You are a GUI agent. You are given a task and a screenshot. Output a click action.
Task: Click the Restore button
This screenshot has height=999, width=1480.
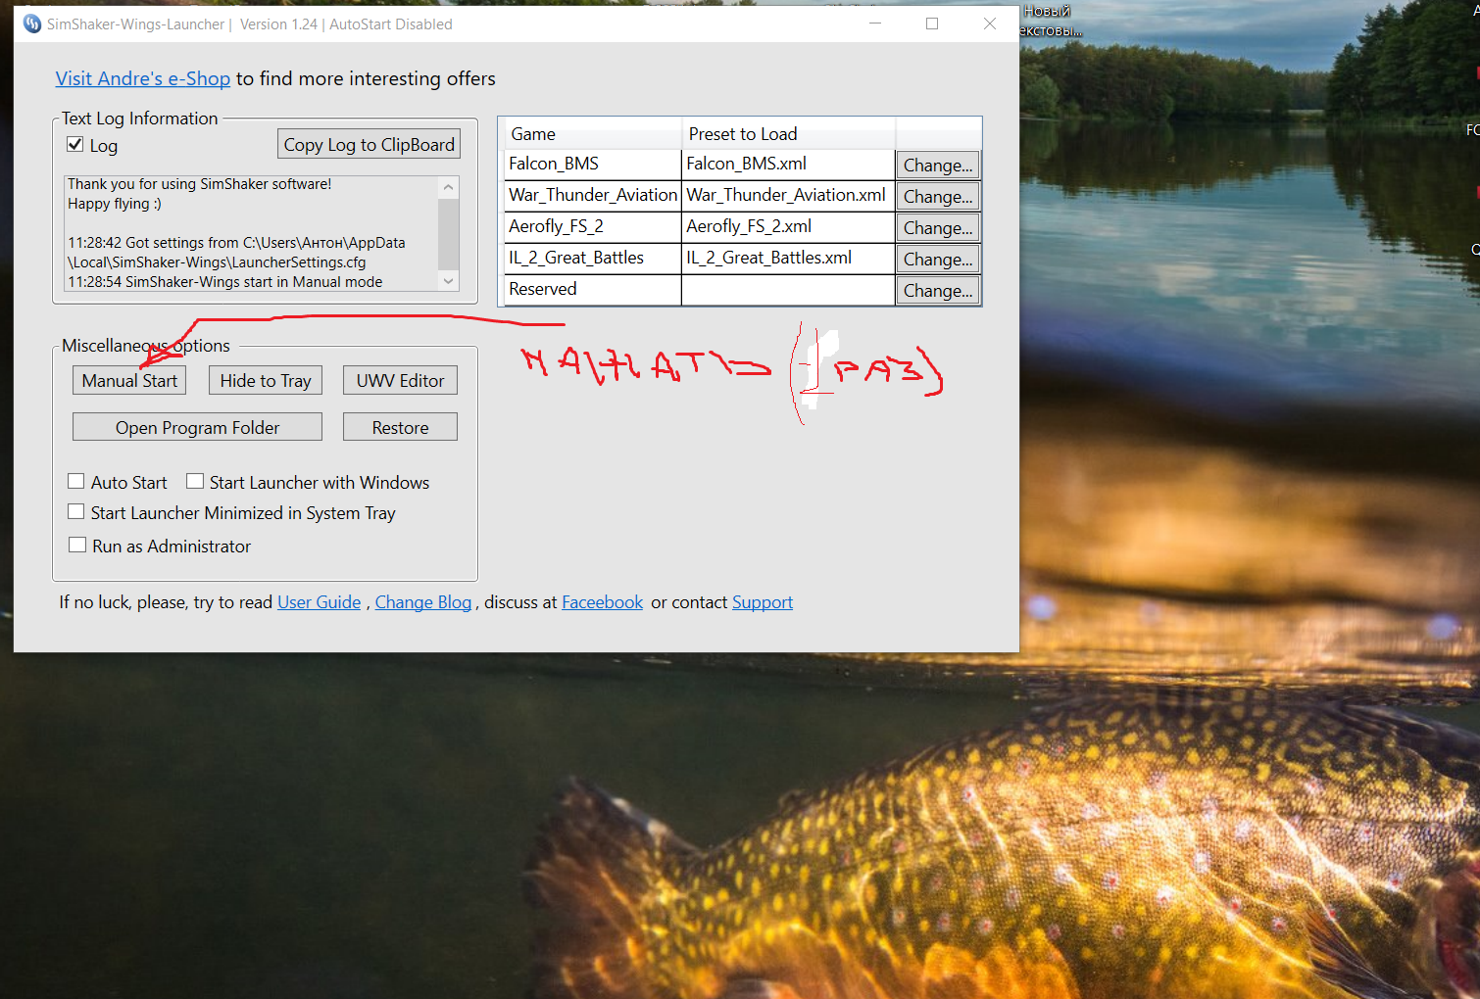400,427
